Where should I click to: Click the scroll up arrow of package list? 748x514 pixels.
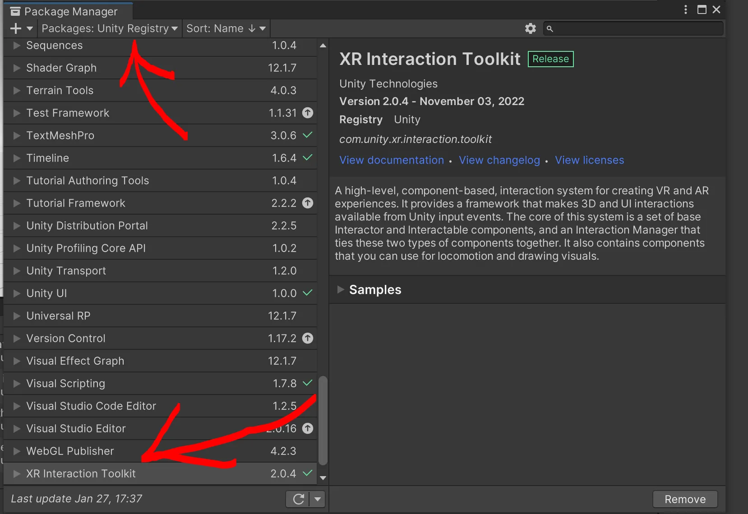[x=323, y=46]
